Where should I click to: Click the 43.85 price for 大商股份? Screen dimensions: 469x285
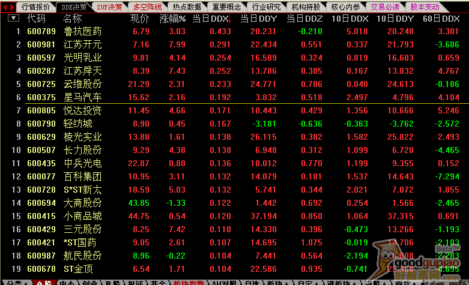tap(139, 203)
